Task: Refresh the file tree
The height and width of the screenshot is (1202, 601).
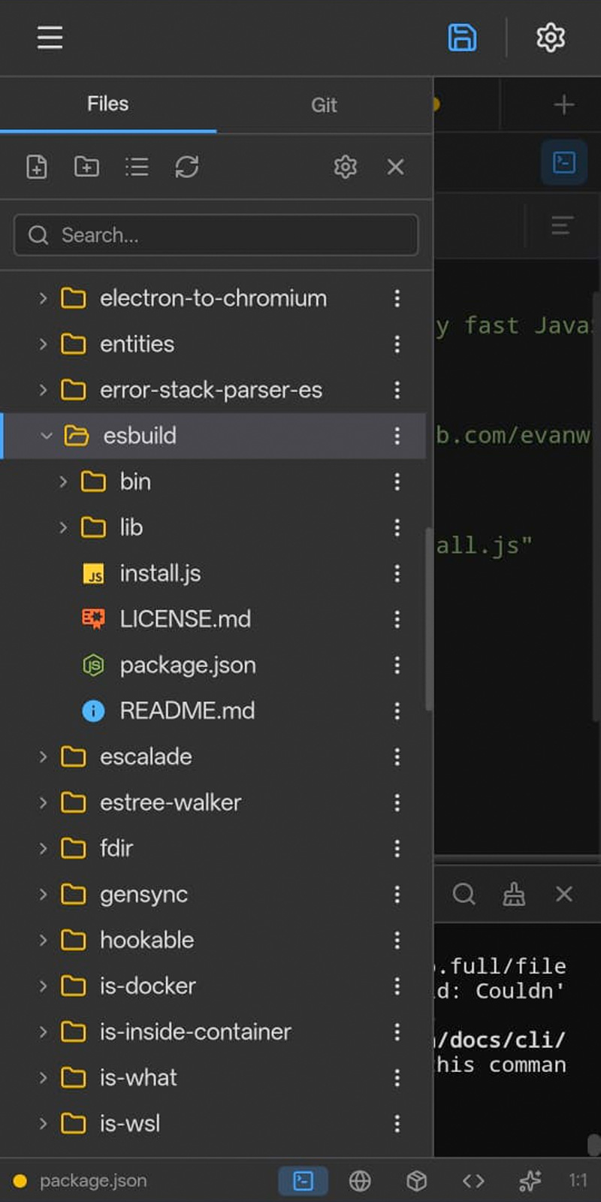Action: coord(186,167)
